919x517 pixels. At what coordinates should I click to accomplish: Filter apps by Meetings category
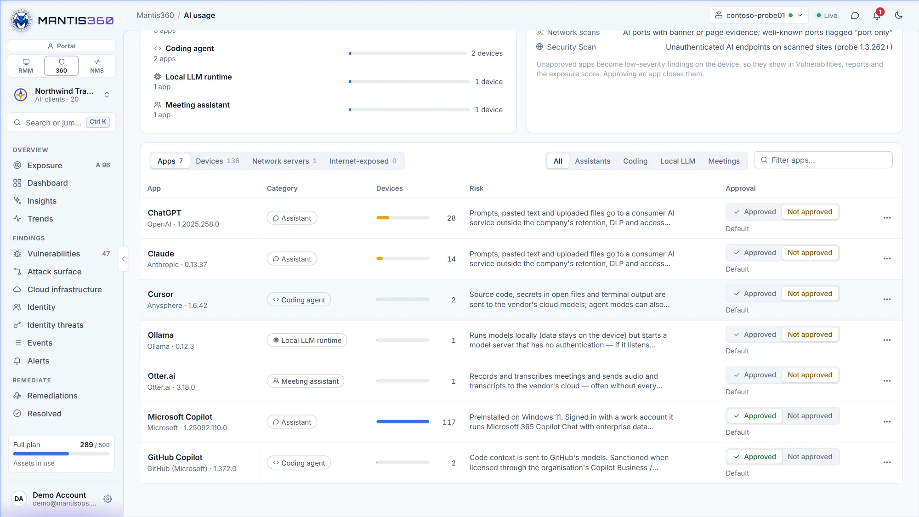pos(724,161)
